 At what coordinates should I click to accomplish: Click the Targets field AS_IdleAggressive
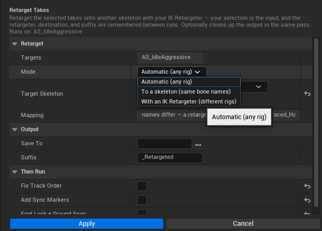pyautogui.click(x=170, y=58)
